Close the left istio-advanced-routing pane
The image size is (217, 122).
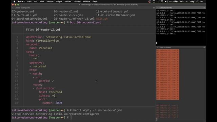[x=13, y=8]
